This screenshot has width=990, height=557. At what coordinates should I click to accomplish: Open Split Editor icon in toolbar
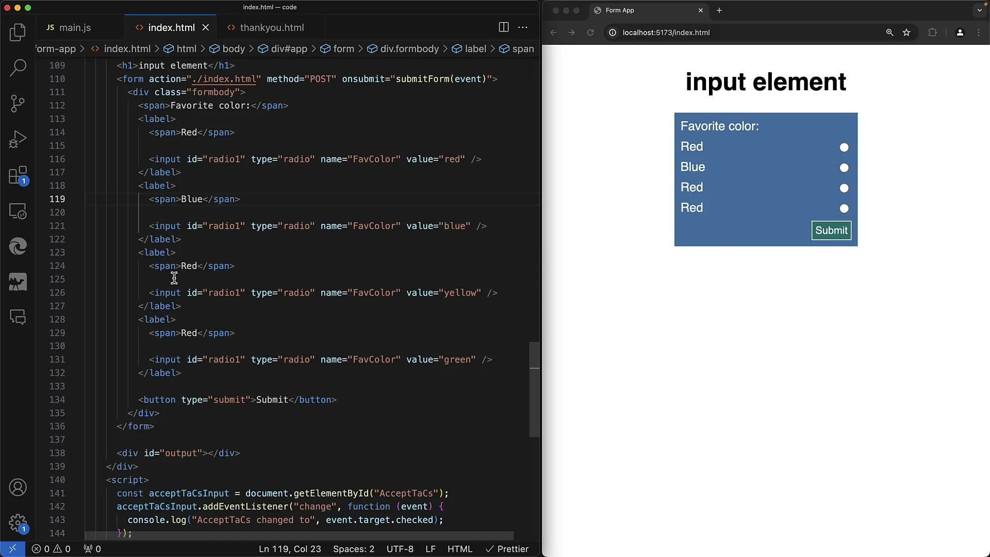pyautogui.click(x=504, y=26)
